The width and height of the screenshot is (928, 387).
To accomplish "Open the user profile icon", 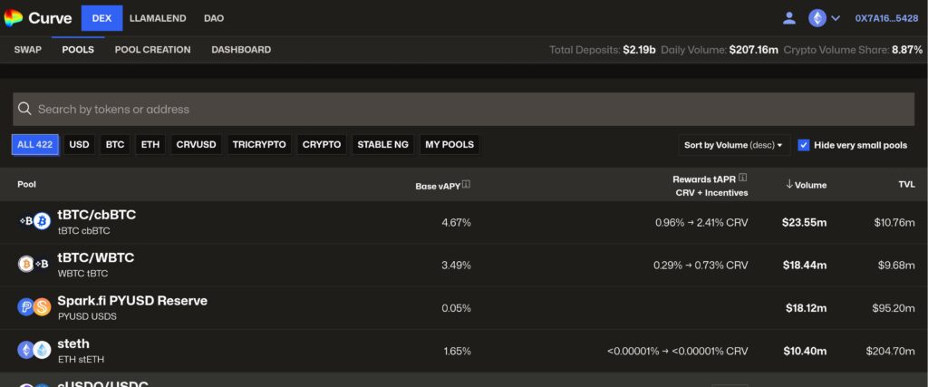I will [x=789, y=18].
